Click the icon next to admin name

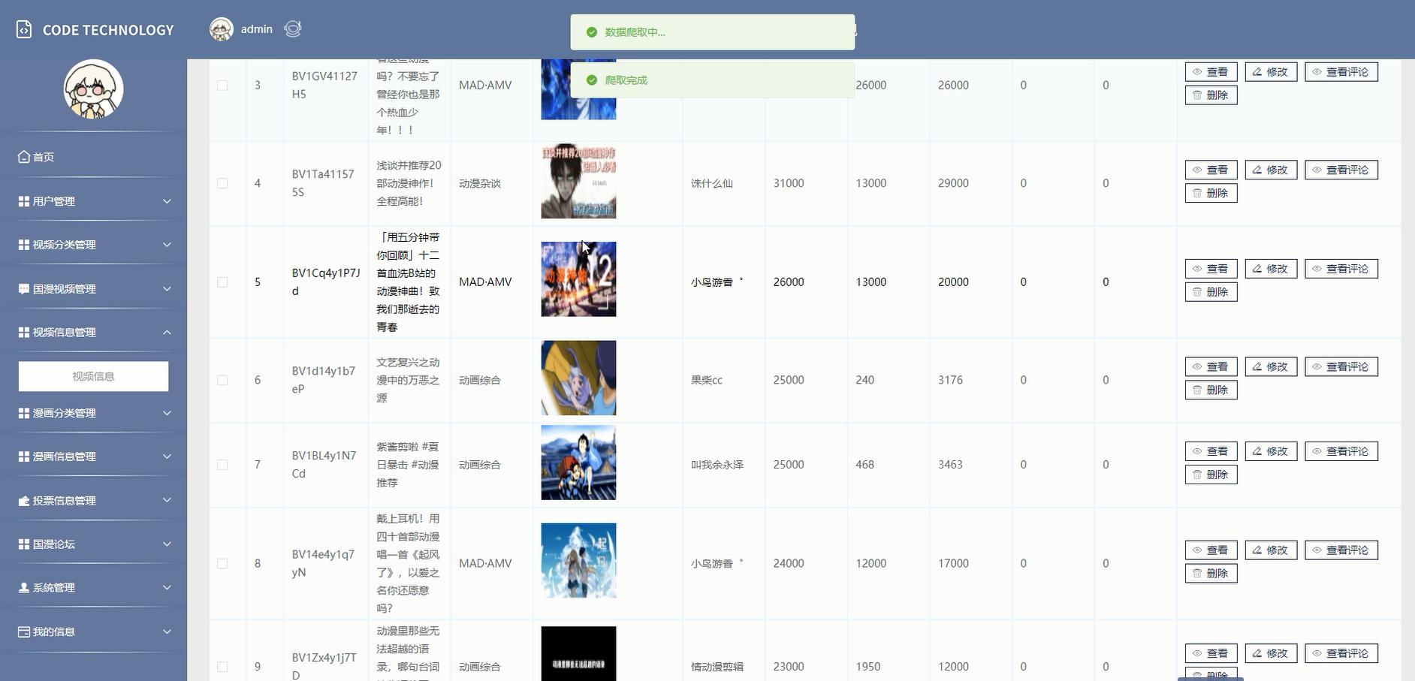293,29
